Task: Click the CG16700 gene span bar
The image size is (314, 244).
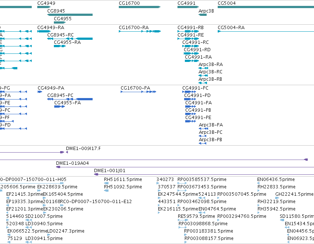Action: click(139, 7)
